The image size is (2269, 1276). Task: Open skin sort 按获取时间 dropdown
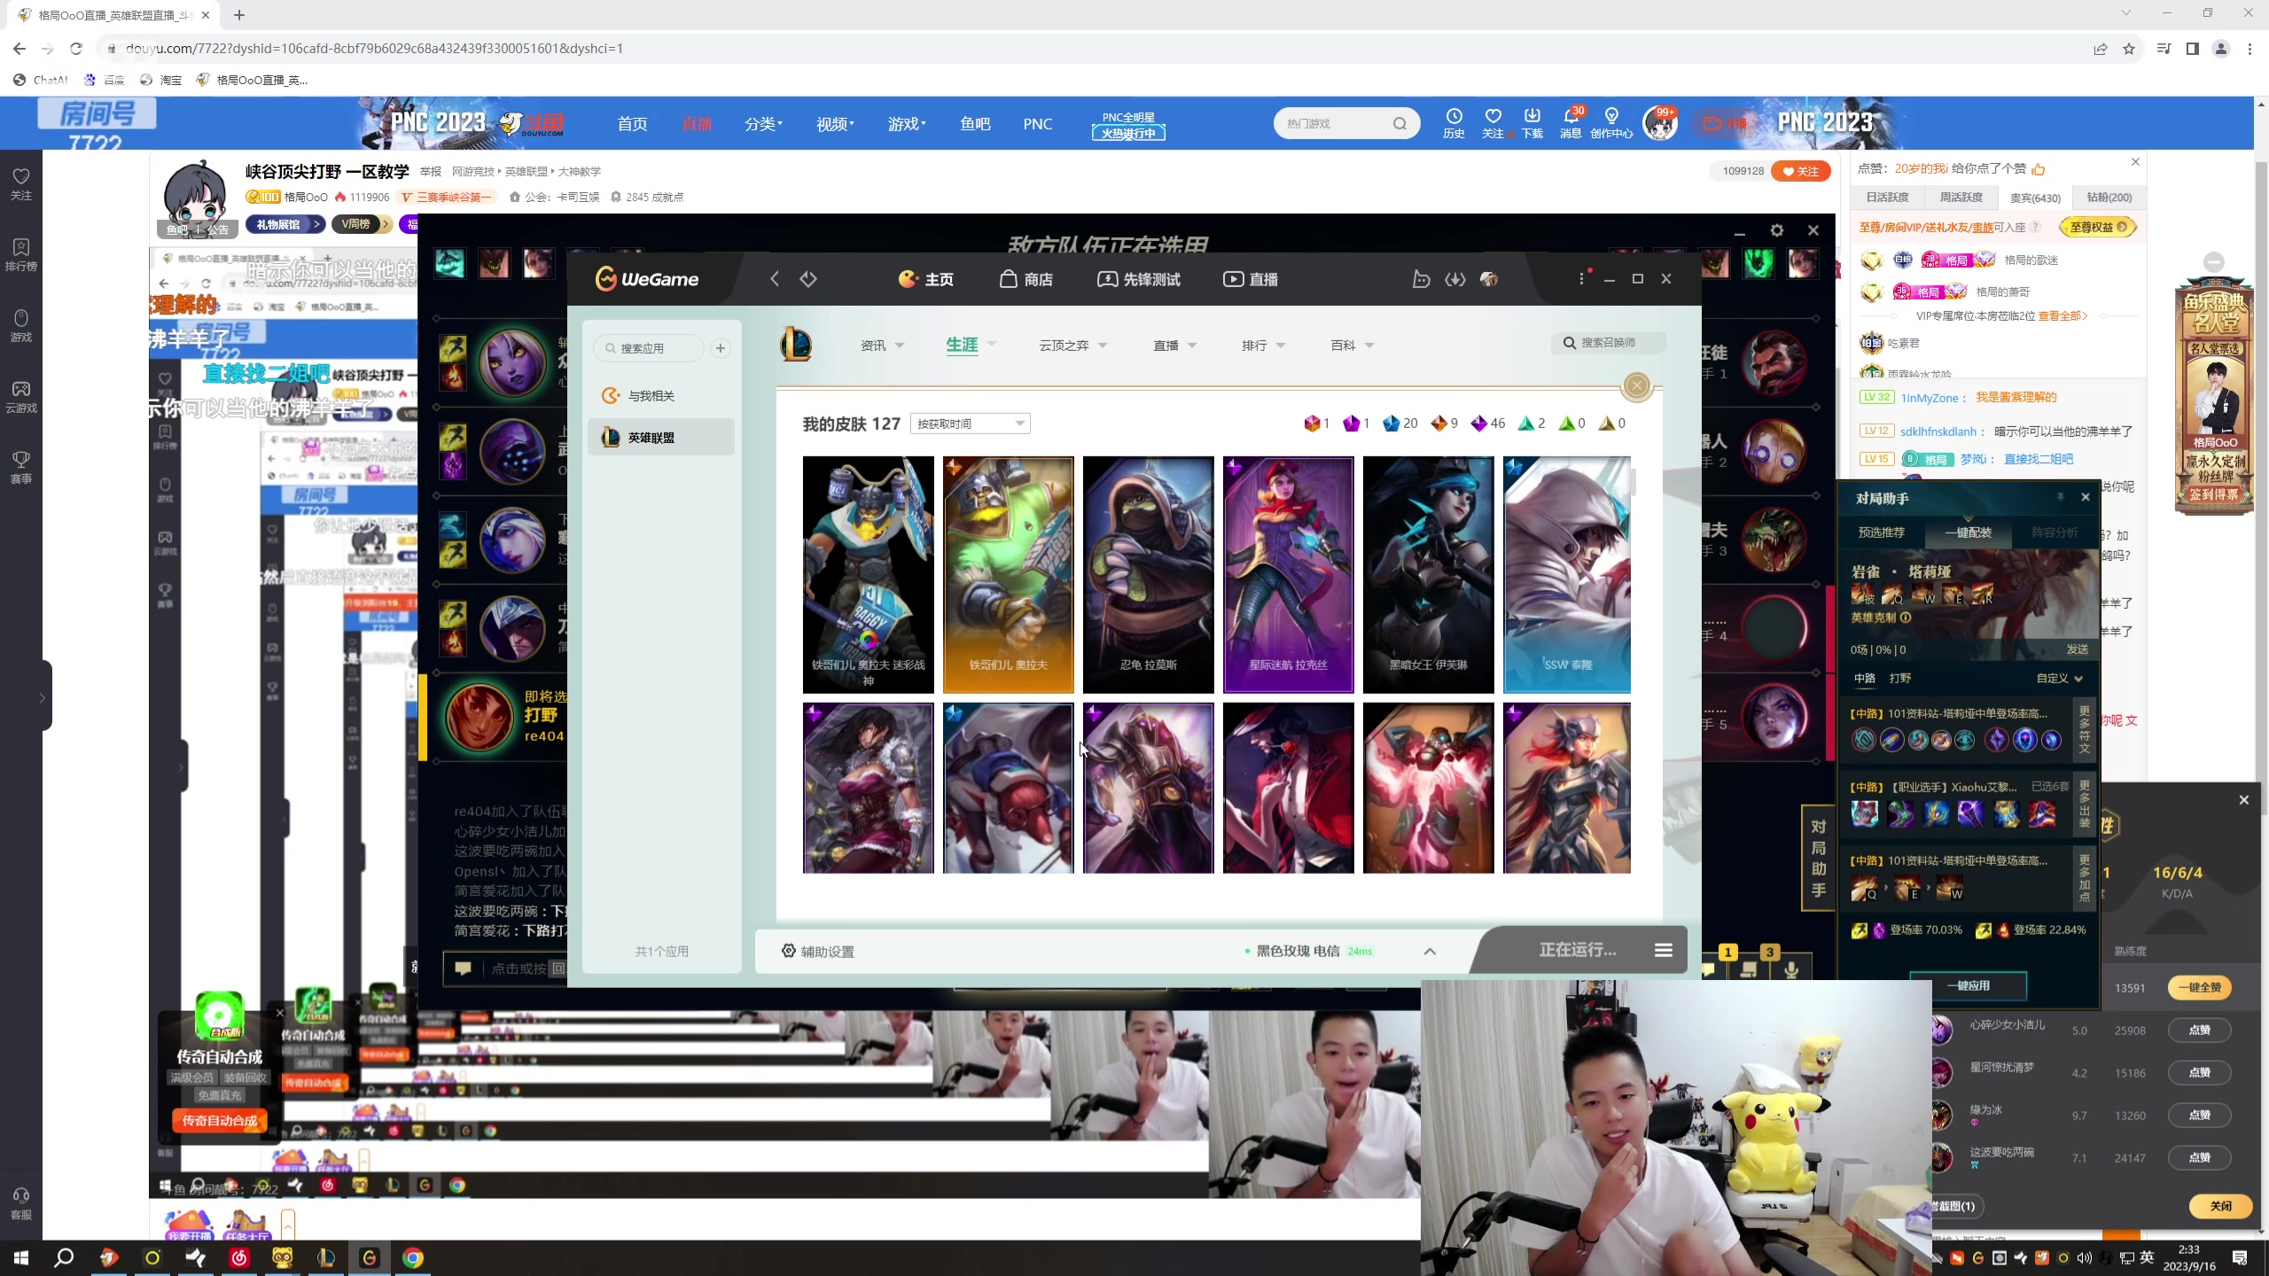point(971,424)
